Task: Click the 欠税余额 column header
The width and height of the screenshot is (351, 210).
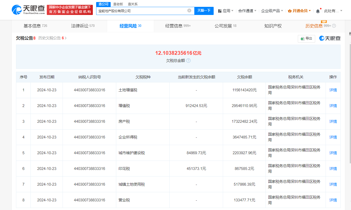Action: pos(244,77)
